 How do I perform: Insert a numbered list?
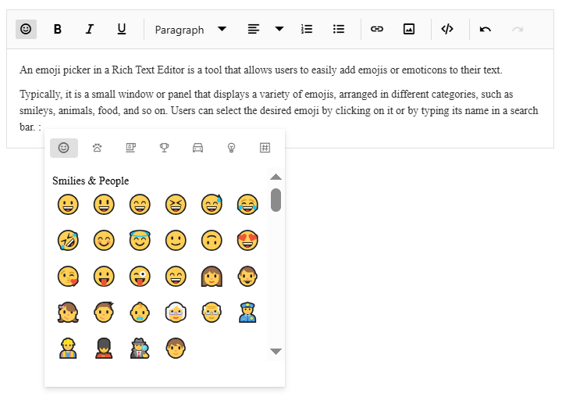click(307, 29)
